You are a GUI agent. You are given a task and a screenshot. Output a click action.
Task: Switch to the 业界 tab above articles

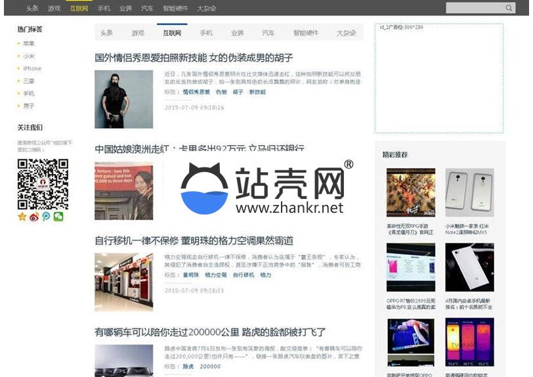point(237,33)
